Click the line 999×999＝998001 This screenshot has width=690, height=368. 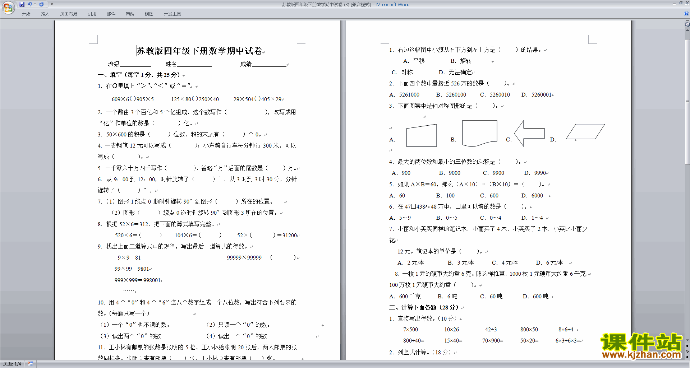137,280
